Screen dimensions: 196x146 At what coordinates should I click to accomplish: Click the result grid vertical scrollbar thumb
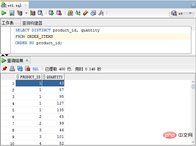[193, 86]
